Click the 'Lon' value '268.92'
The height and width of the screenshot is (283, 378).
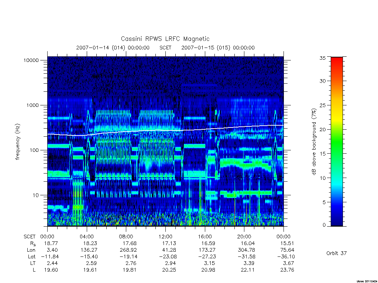(x=128, y=250)
